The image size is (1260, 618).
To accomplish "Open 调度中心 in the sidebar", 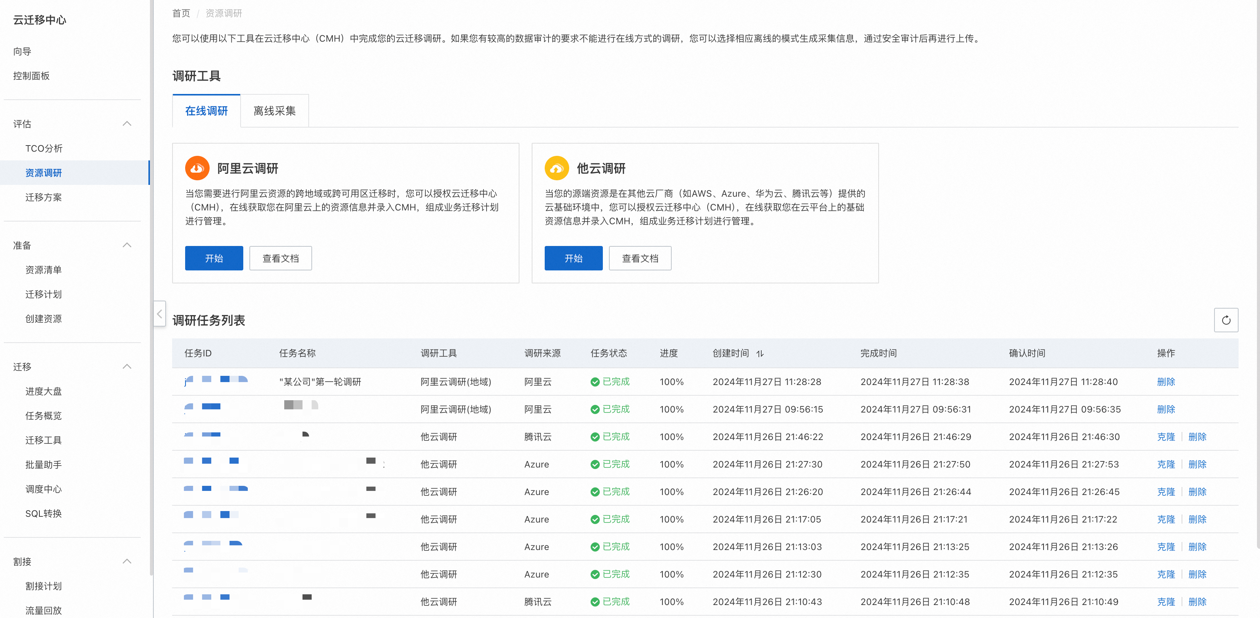I will 44,489.
